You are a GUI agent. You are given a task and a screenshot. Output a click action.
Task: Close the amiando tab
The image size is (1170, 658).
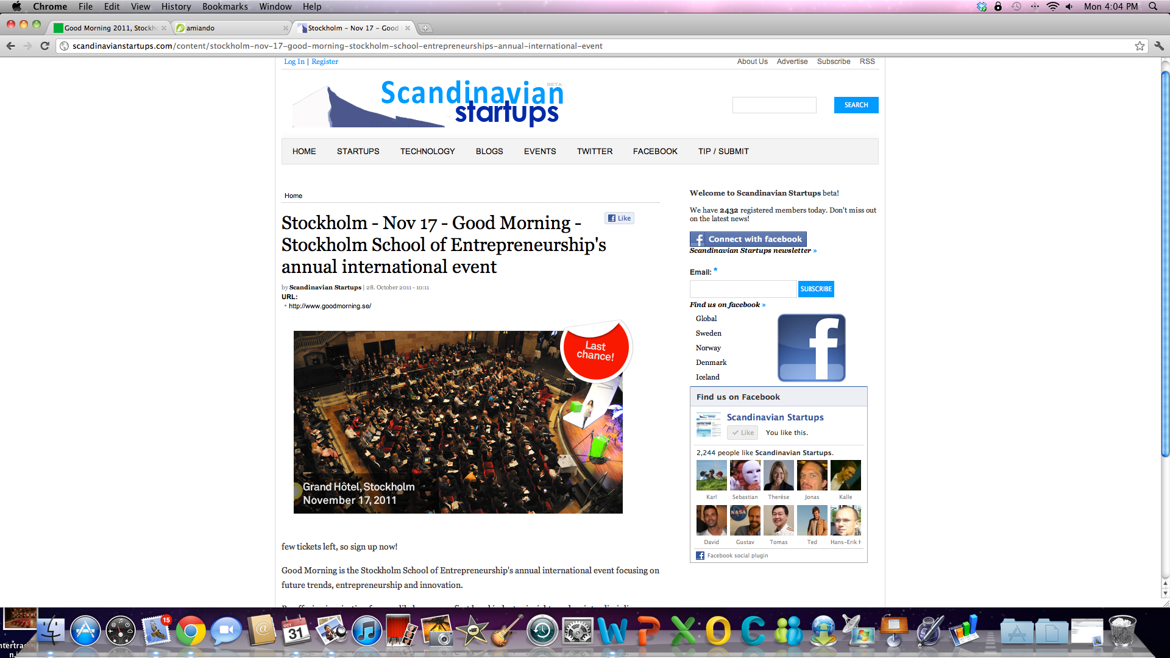click(x=286, y=28)
